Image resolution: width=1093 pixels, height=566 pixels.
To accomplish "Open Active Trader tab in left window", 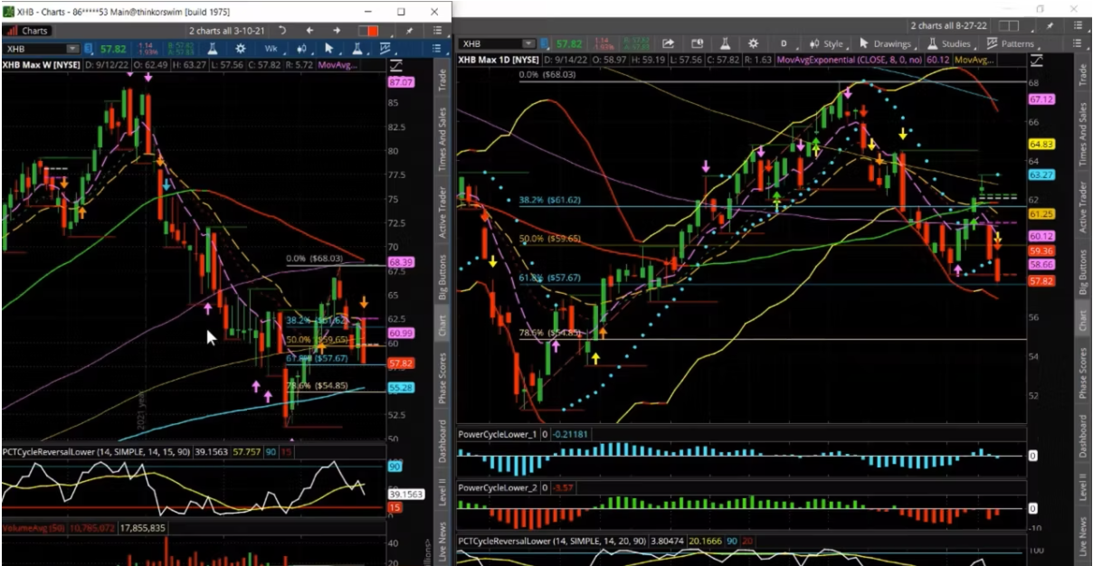I will [x=442, y=212].
